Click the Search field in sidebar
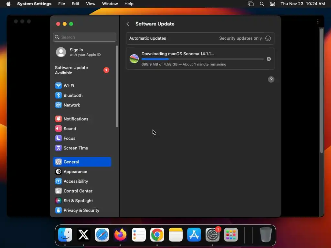This screenshot has width=331, height=248. [84, 37]
